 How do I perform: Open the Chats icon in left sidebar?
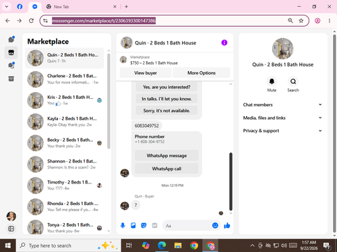tap(11, 39)
